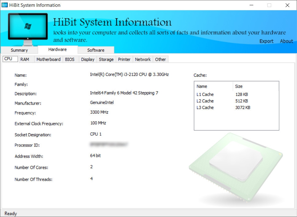Select the L1 Cache row

pyautogui.click(x=236, y=94)
